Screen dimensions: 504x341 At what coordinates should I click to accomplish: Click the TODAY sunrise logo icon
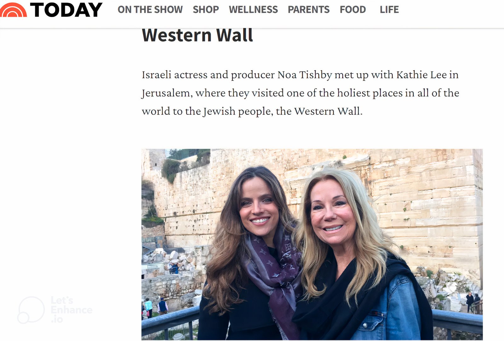(13, 10)
